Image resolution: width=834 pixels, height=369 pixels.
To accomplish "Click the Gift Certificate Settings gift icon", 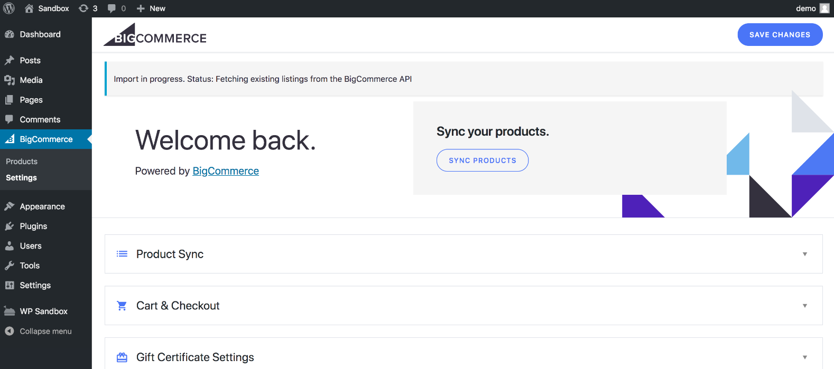I will 122,357.
